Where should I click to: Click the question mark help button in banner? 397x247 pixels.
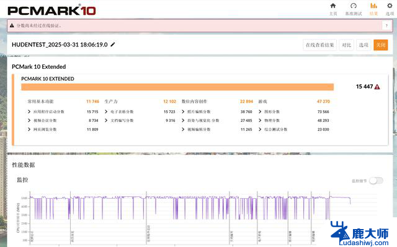(386, 25)
